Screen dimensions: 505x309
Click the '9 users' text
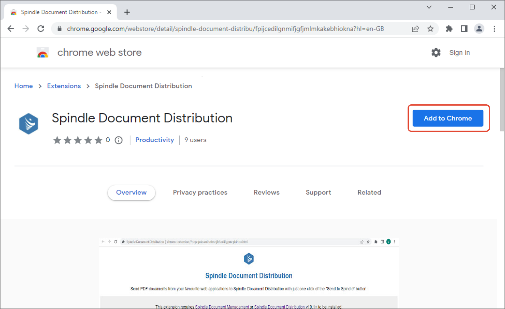[x=195, y=140]
